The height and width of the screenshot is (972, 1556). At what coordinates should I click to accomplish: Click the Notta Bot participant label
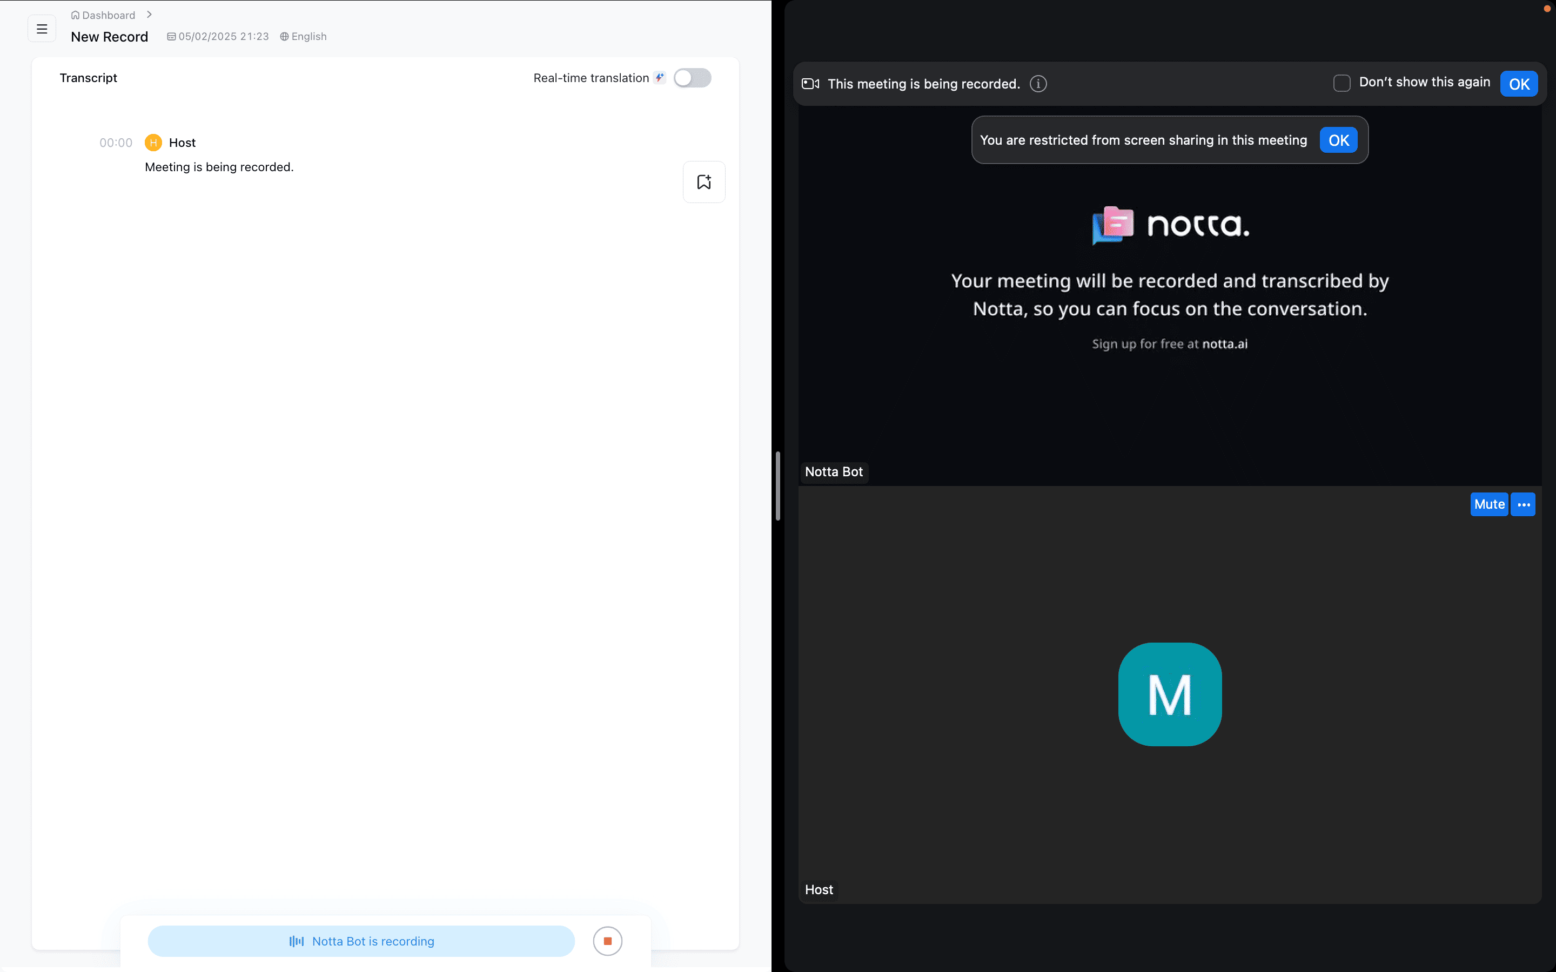[x=834, y=472]
